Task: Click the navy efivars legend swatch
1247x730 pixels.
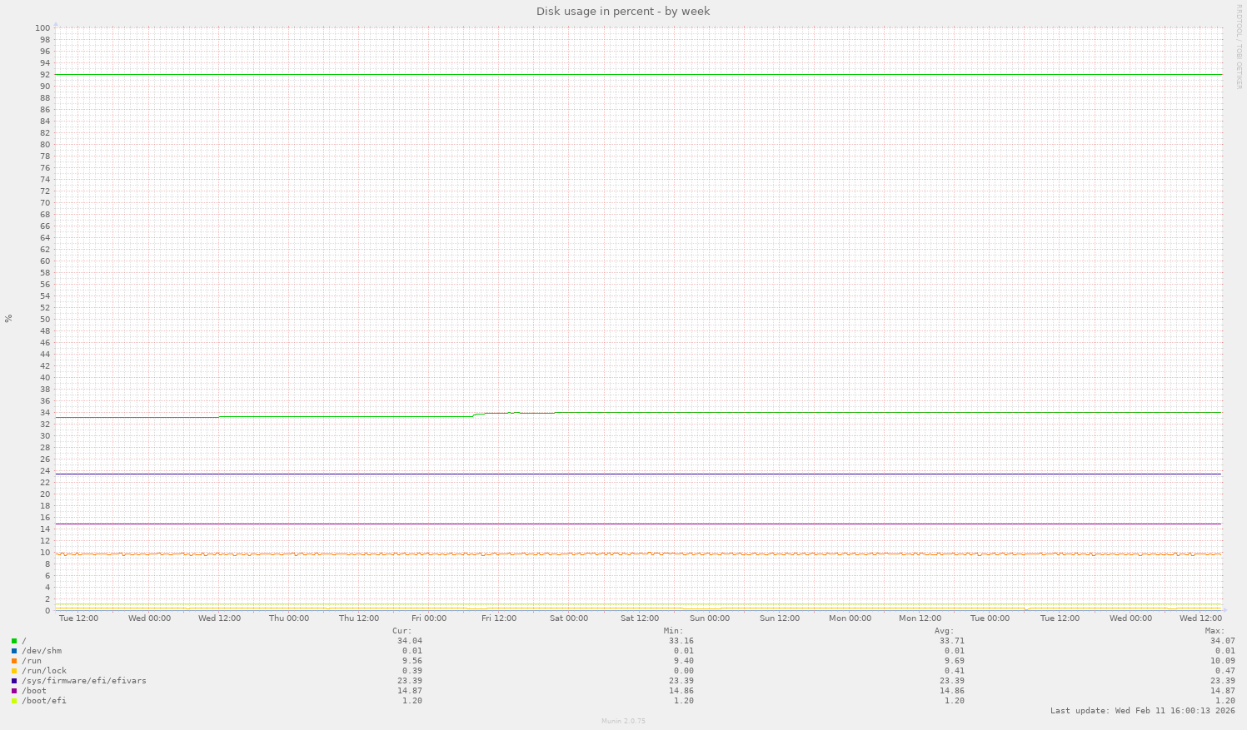Action: click(13, 680)
